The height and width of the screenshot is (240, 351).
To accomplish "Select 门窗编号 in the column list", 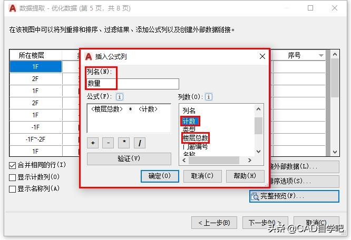I will (x=196, y=147).
